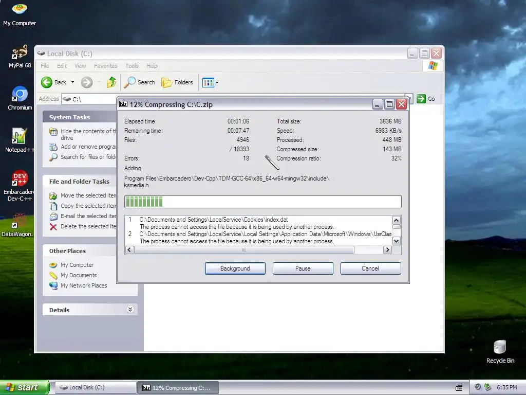
Task: Click error list right scroll arrow
Action: coord(387,250)
